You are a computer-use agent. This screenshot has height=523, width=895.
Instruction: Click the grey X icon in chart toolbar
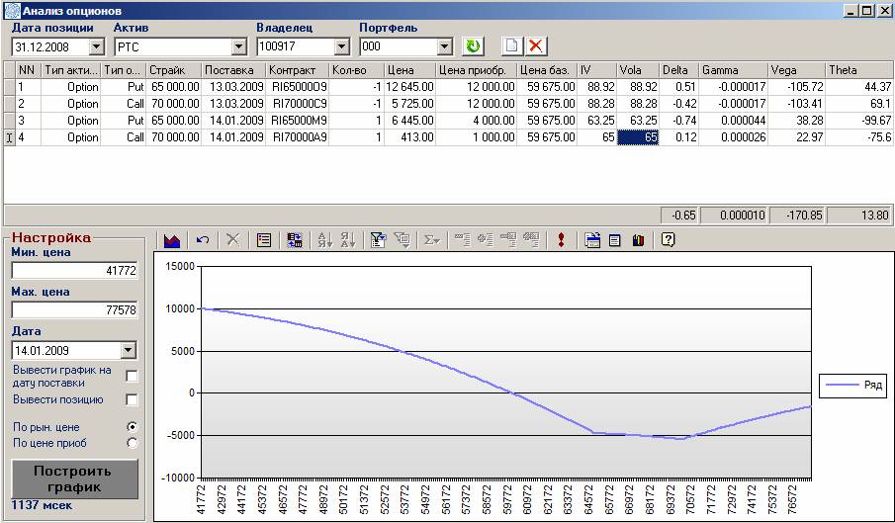(232, 240)
